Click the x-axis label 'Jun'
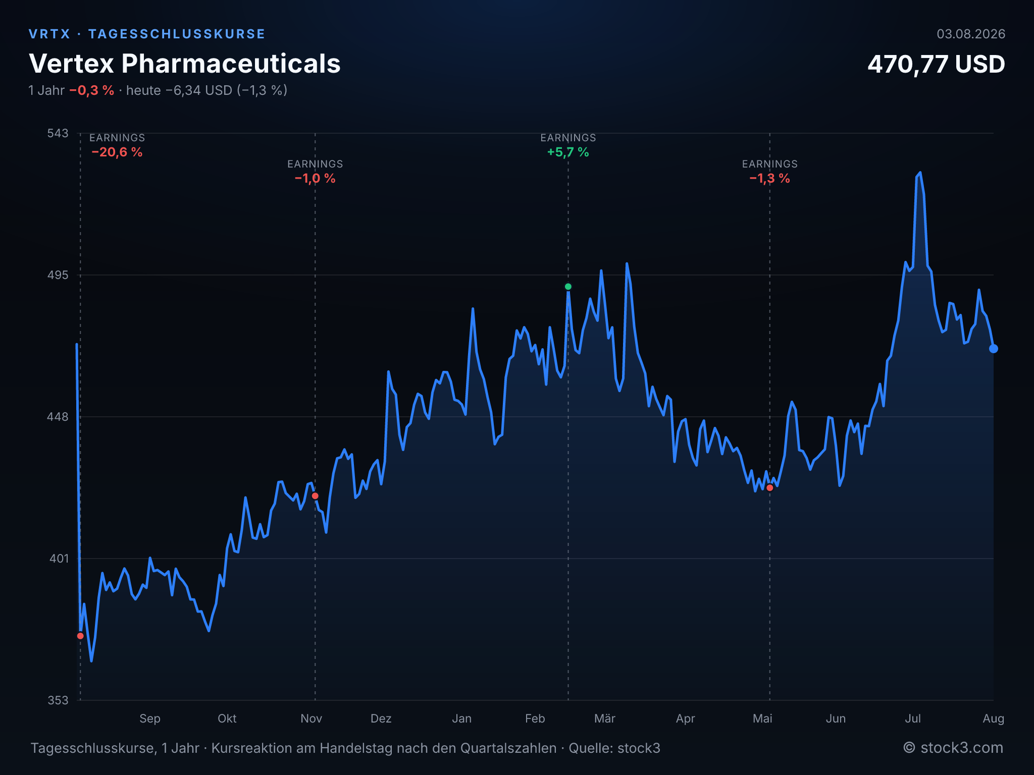 pos(836,718)
